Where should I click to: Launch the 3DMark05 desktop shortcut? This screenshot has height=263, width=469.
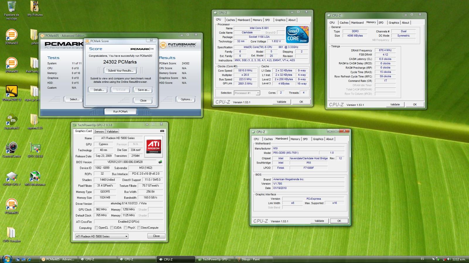(11, 65)
